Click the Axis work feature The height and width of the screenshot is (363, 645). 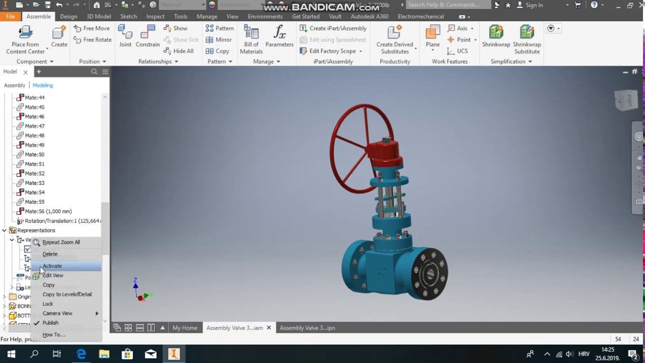coord(458,28)
